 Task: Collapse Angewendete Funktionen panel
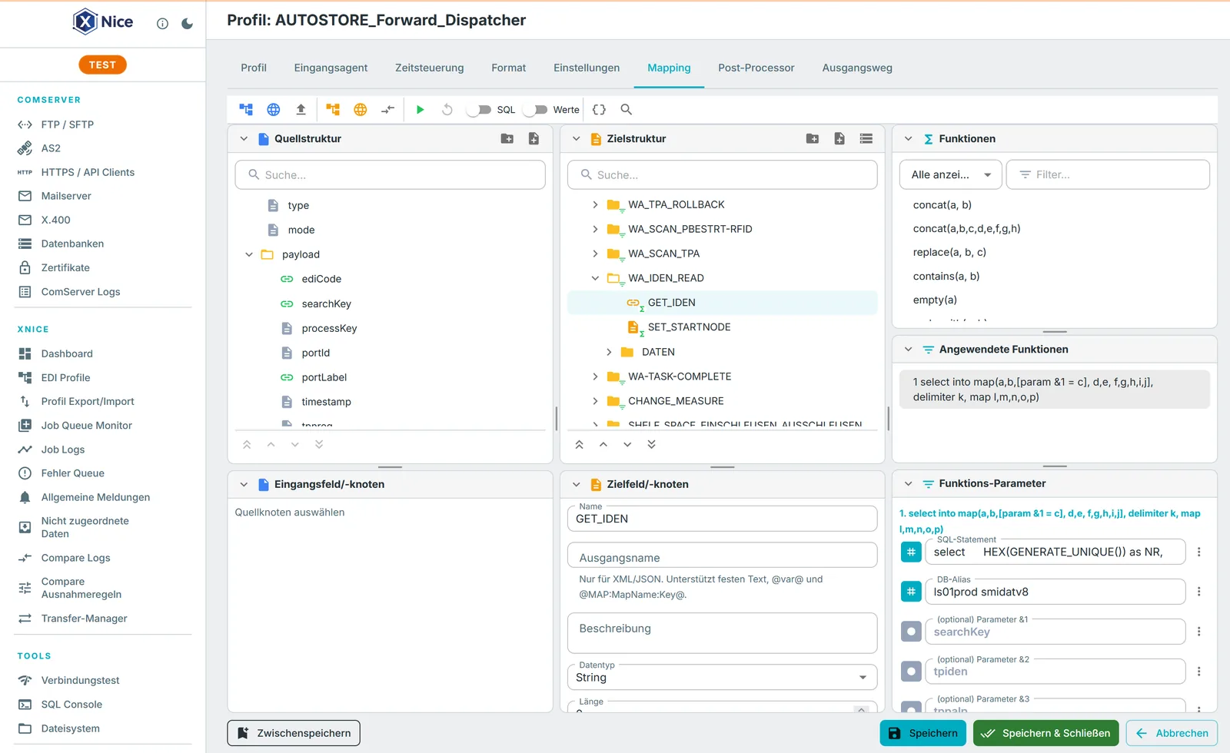click(x=908, y=350)
